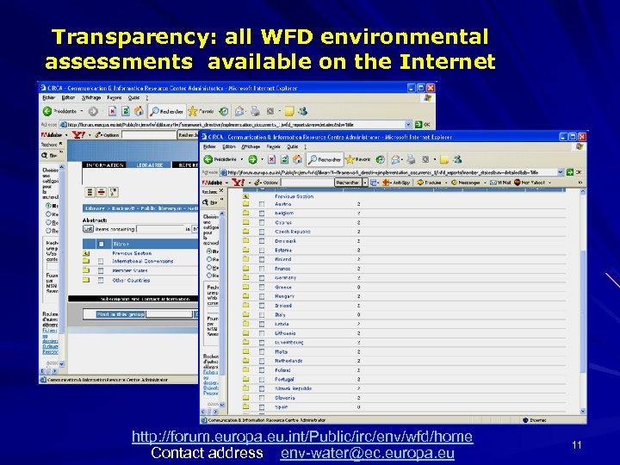Viewport: 620px width, 465px height.
Task: Click the Home icon in front window
Action: click(297, 159)
